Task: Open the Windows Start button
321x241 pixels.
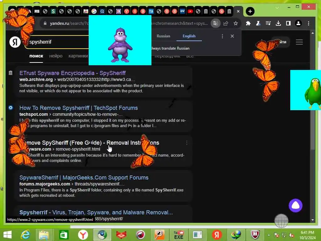Action: pos(8,234)
